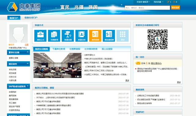Screen dimensions: 196x116
Task: Open the stacked documents news shortcut tile
Action: pos(54,36)
